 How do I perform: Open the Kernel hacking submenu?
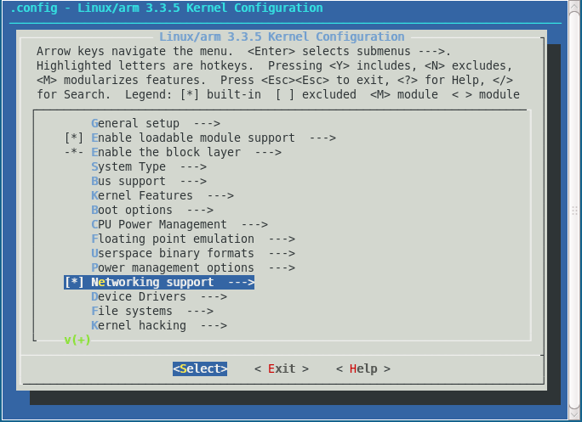(159, 326)
